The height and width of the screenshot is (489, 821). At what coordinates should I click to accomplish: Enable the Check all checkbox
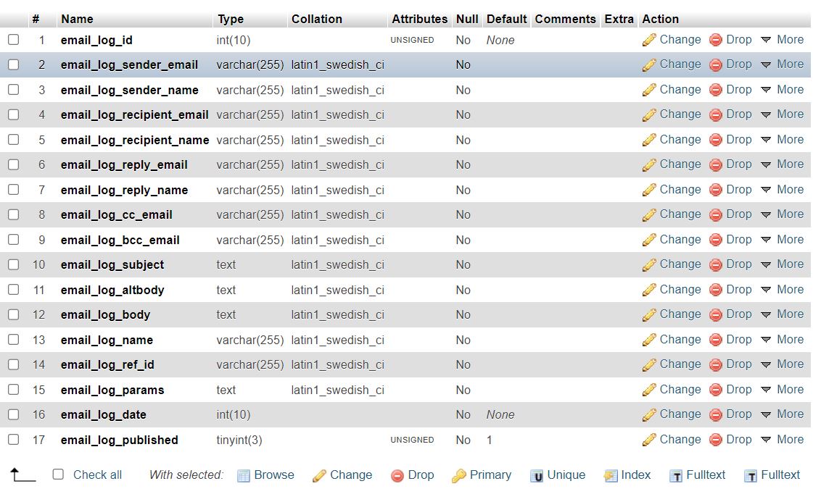[58, 475]
